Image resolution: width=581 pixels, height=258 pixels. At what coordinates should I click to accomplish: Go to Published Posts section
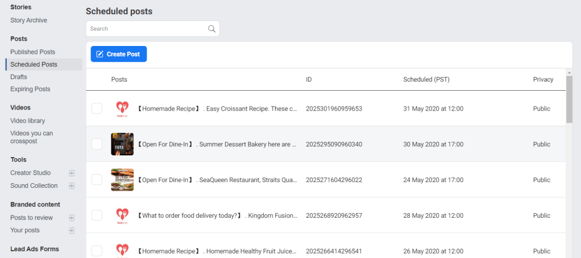[32, 52]
